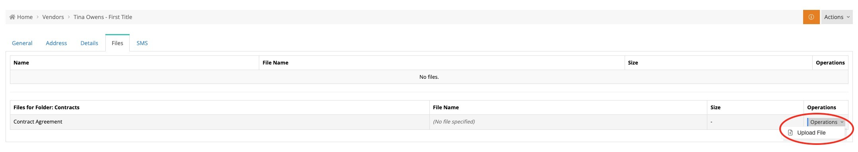Viewport: 858px width, 152px height.
Task: Click the Home breadcrumb link
Action: (x=25, y=17)
